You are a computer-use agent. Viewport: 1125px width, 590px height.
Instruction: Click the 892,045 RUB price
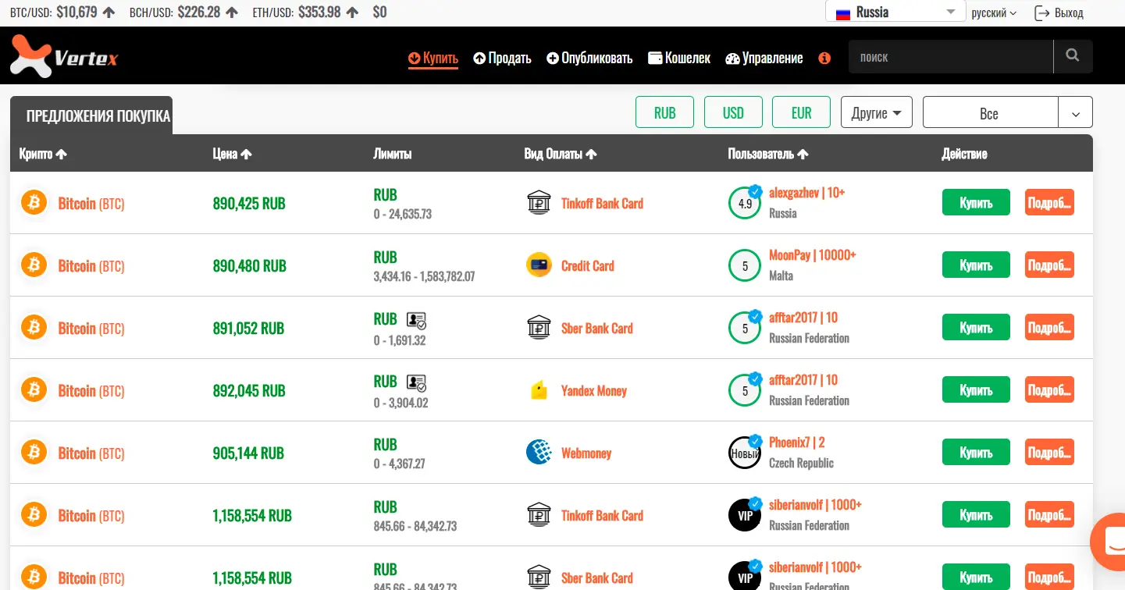click(249, 391)
